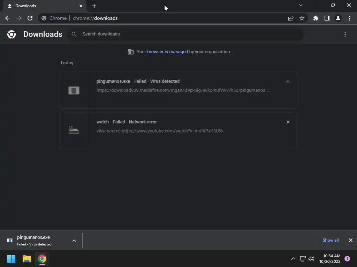Click the watch download file icon
Image resolution: width=357 pixels, height=267 pixels.
coord(74,130)
